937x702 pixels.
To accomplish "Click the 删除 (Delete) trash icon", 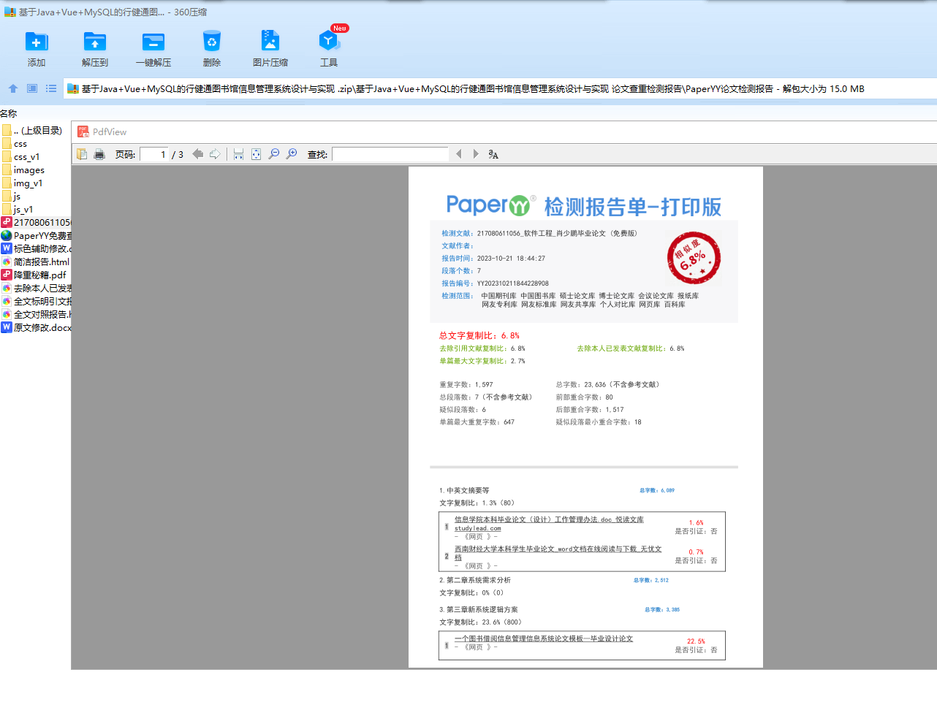I will 212,42.
